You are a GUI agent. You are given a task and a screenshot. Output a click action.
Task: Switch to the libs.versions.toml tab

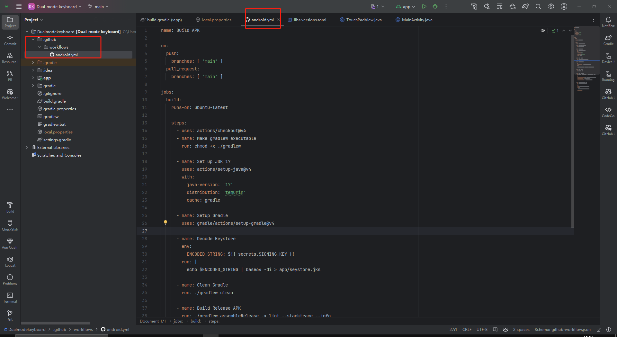click(x=309, y=20)
